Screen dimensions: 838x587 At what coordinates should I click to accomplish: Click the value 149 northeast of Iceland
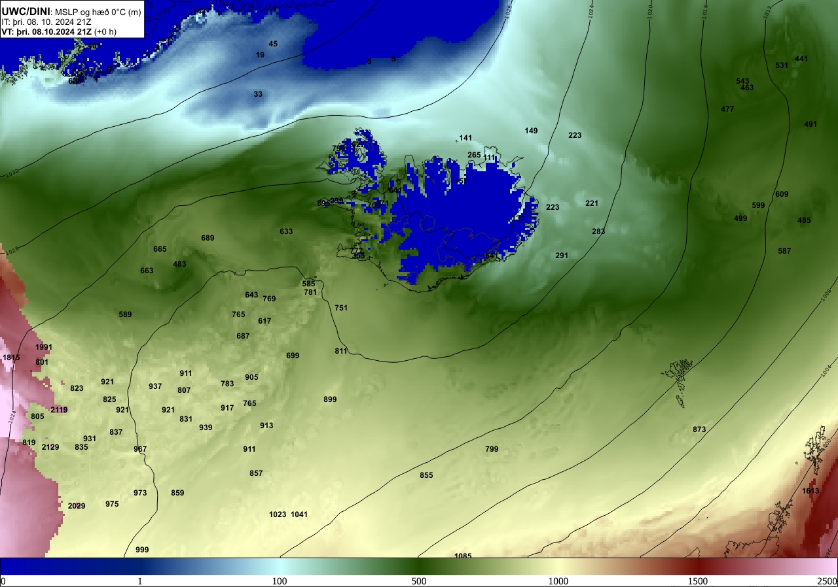pyautogui.click(x=531, y=131)
